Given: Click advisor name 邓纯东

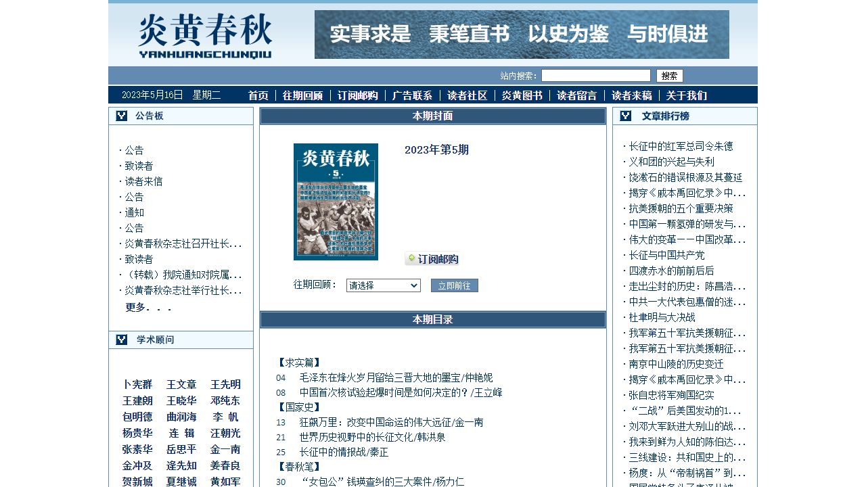Looking at the screenshot, I should 225,400.
